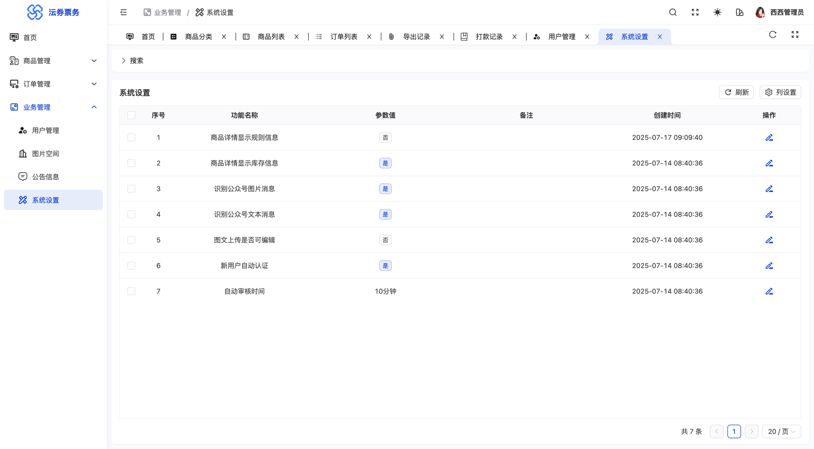Image resolution: width=814 pixels, height=449 pixels.
Task: Maximize the content area icon
Action: coord(795,35)
